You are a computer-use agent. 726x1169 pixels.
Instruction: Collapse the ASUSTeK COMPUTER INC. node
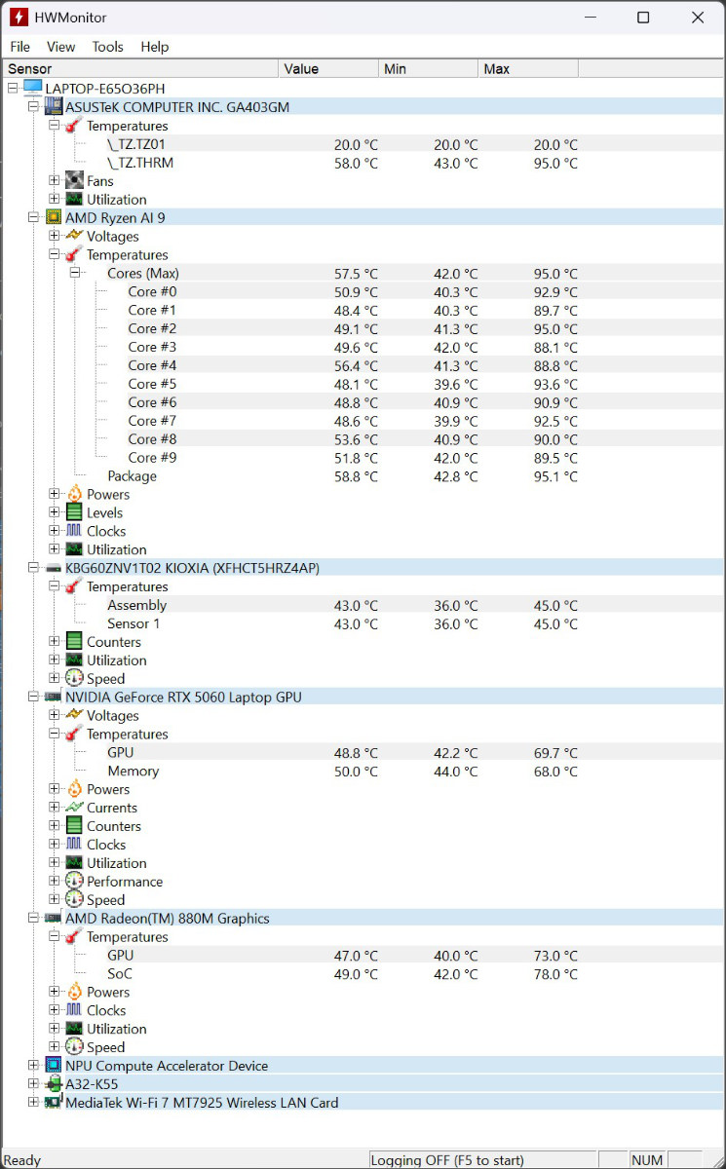[34, 107]
